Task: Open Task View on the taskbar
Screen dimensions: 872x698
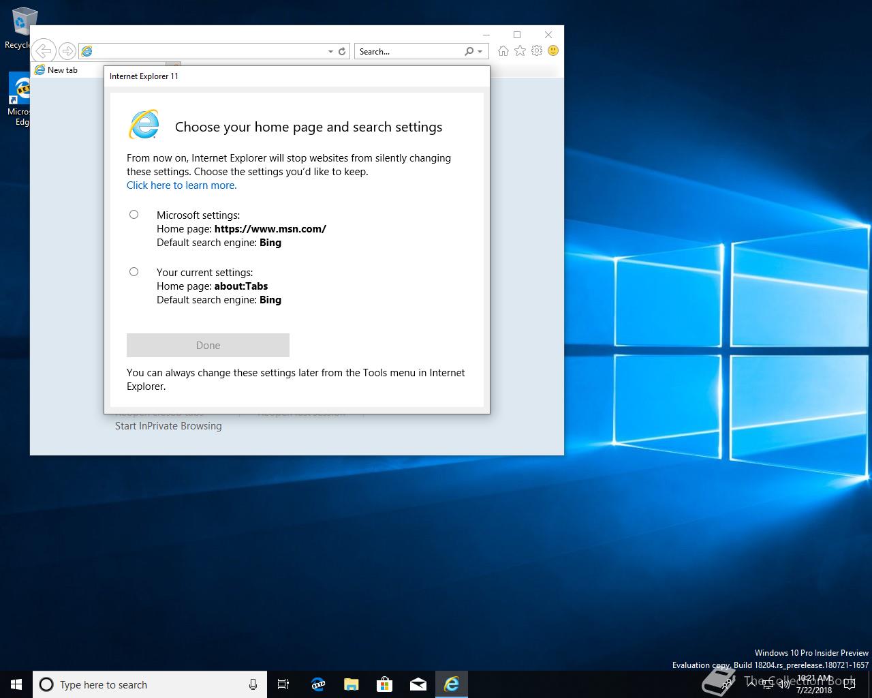Action: 283,684
